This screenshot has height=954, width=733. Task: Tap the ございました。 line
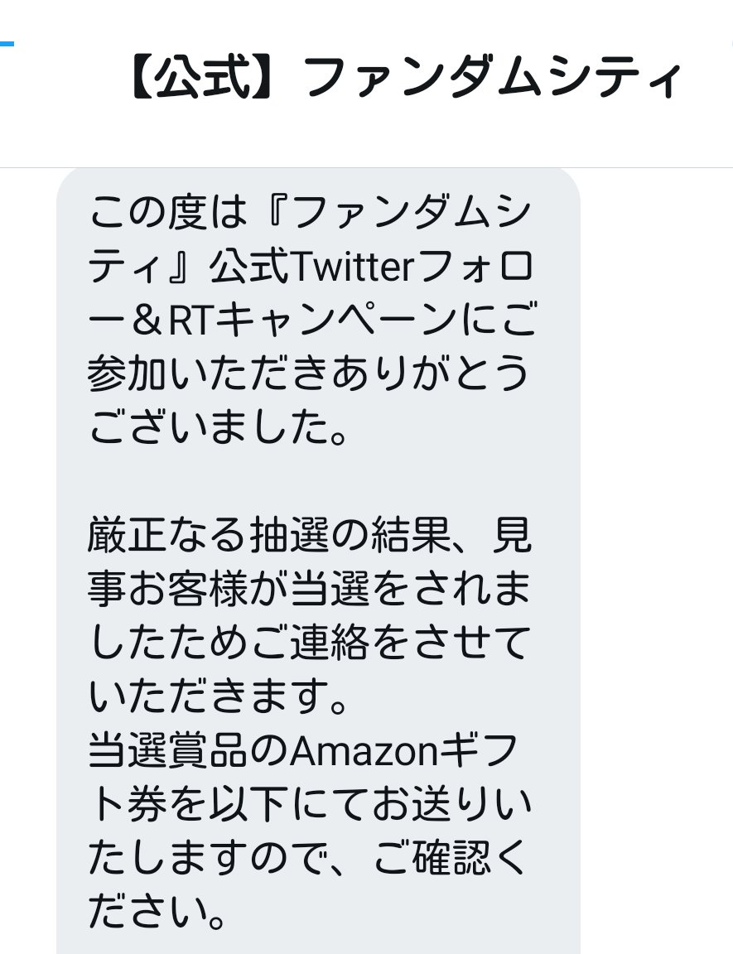point(219,426)
